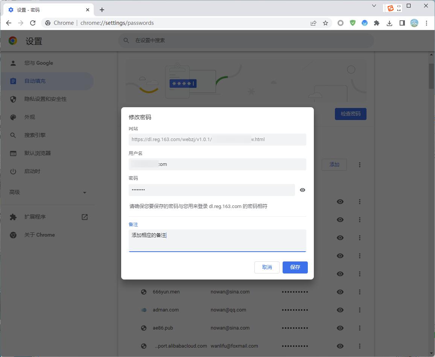Reload the page with the refresh icon

point(33,23)
